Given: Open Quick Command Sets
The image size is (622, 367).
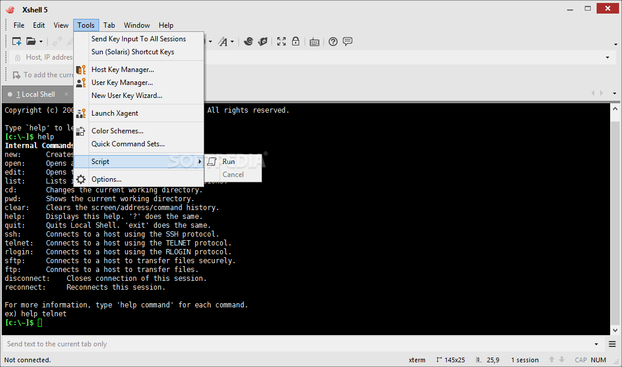Looking at the screenshot, I should [139, 144].
